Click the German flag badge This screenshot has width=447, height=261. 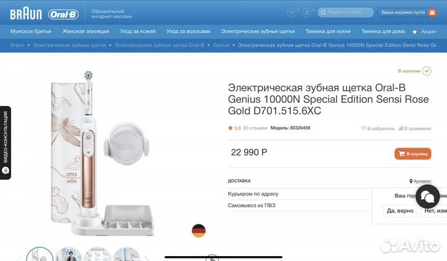point(199,231)
